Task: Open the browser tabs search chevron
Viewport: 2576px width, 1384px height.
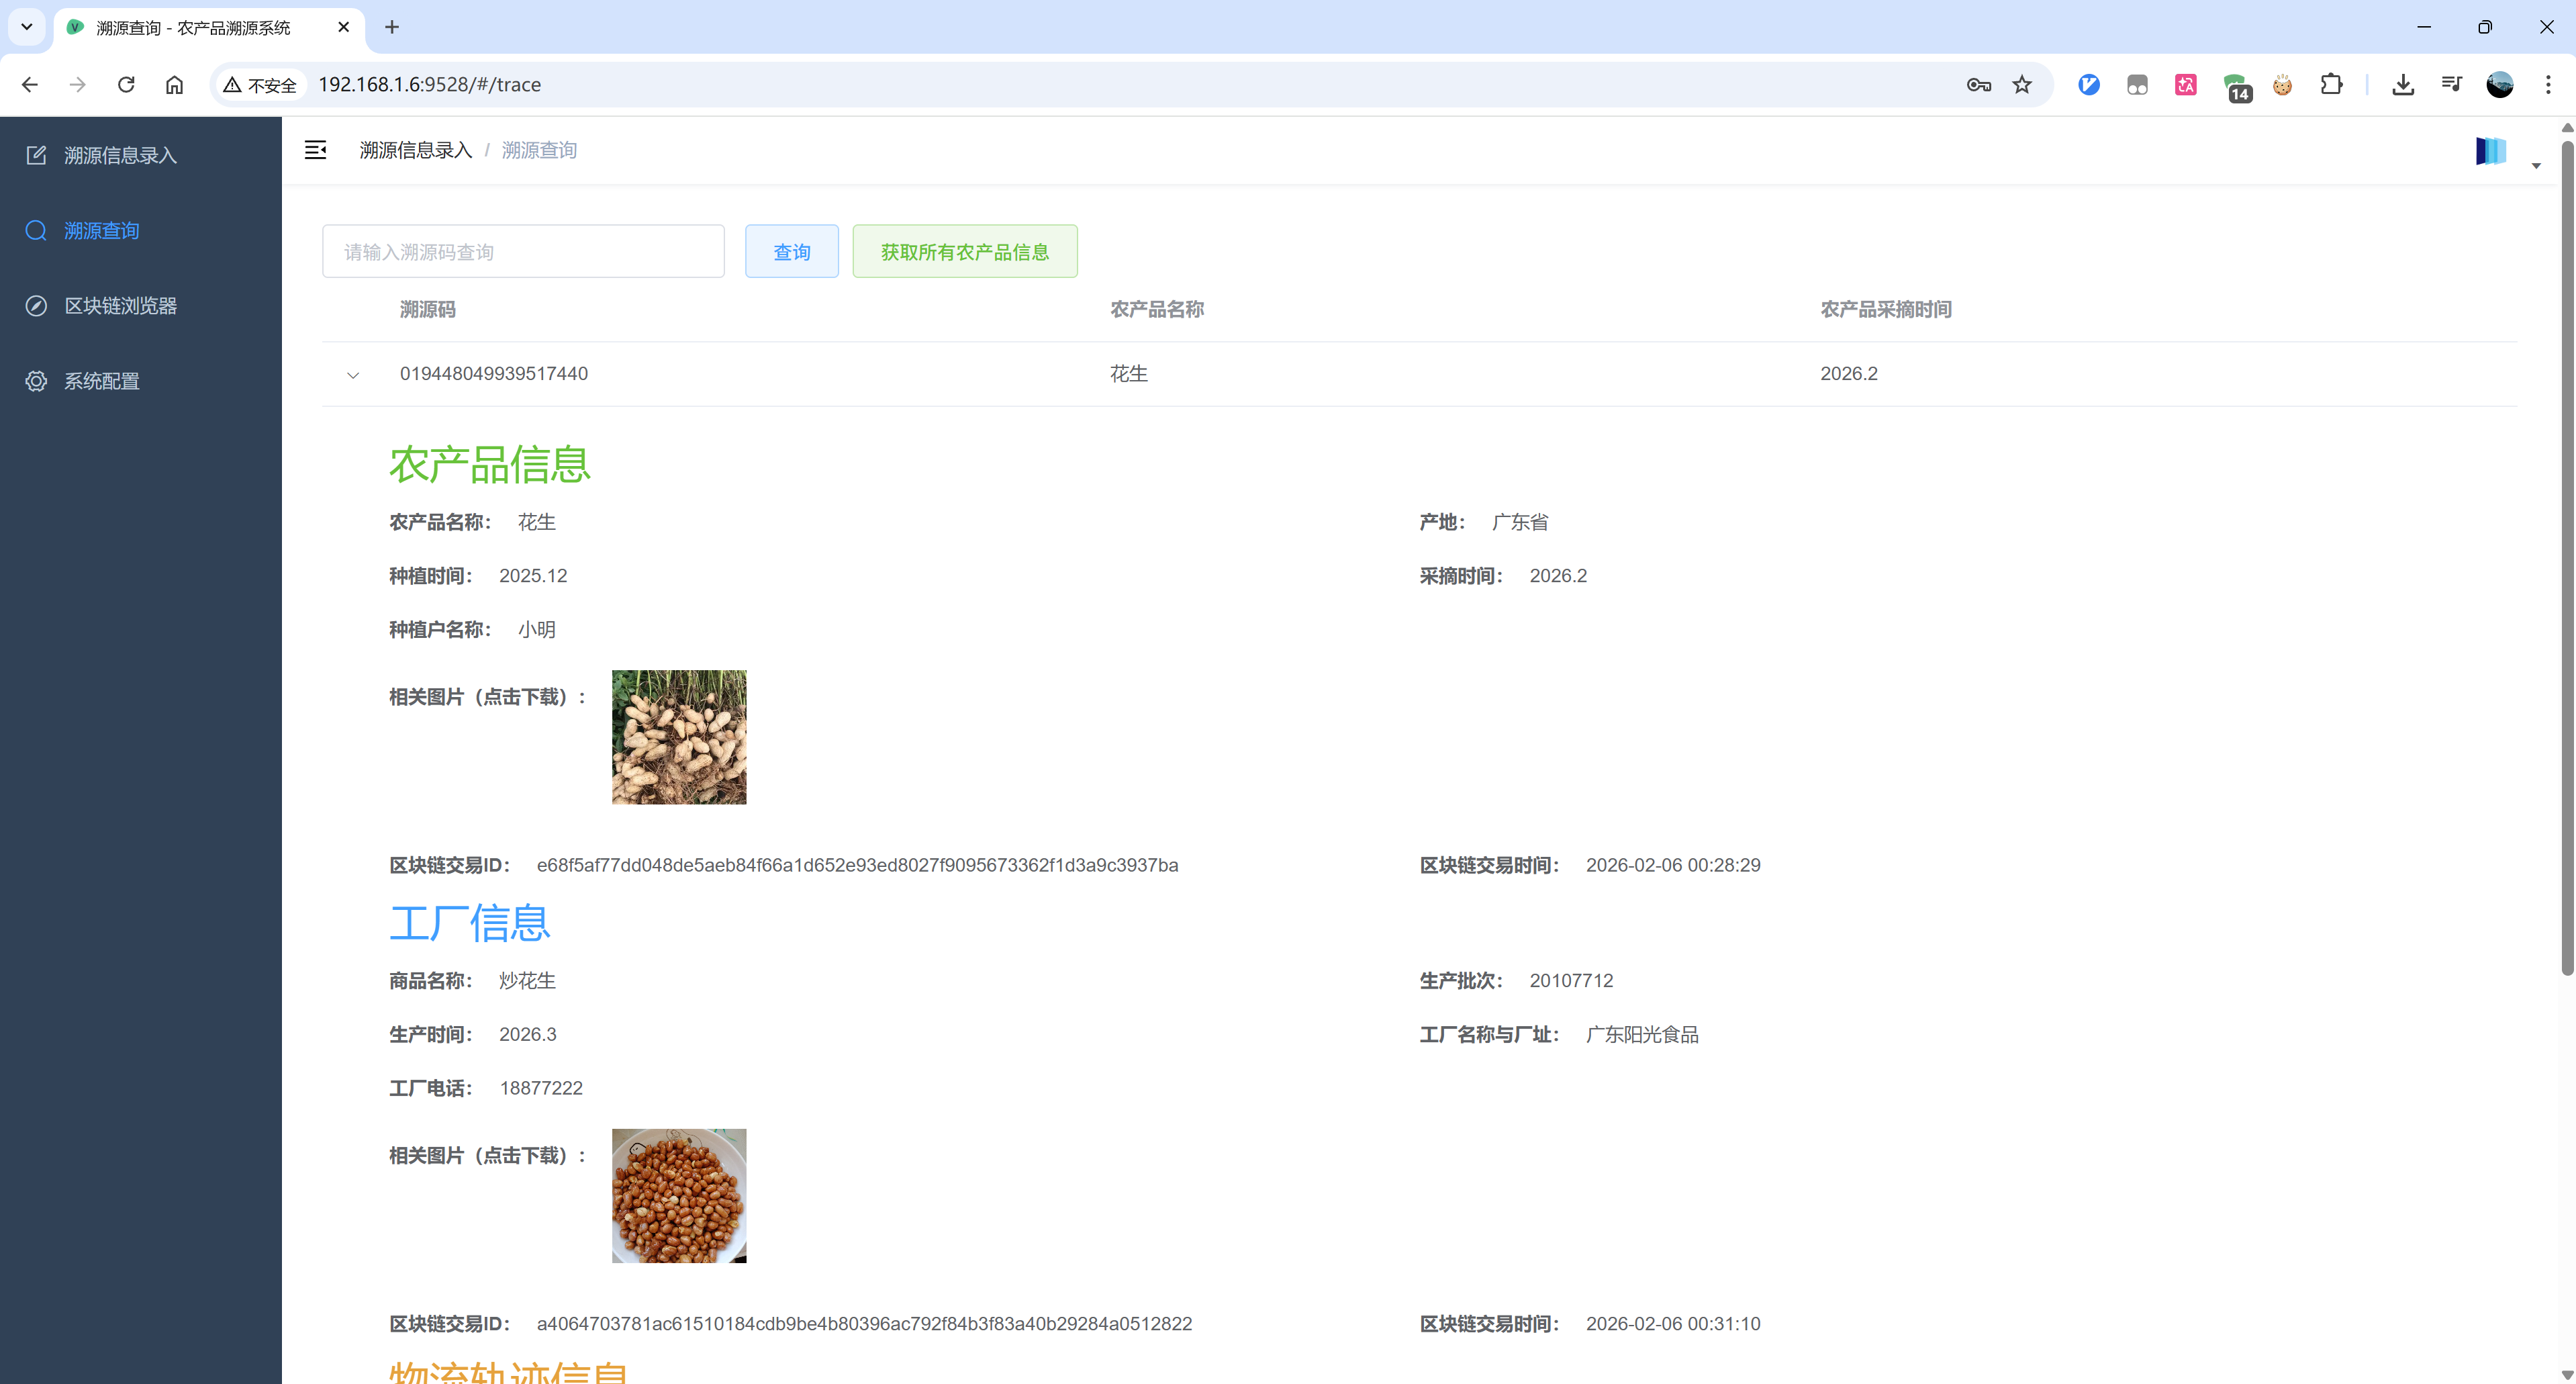Action: click(27, 27)
